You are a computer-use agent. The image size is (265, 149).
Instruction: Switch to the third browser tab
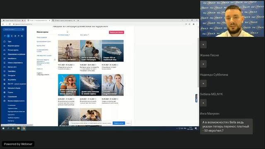[63, 20]
